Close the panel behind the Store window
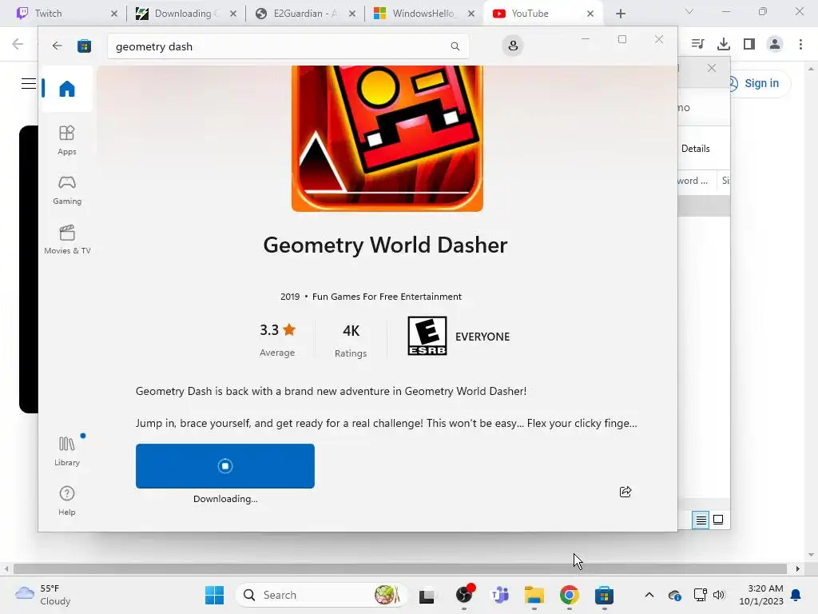 712,68
